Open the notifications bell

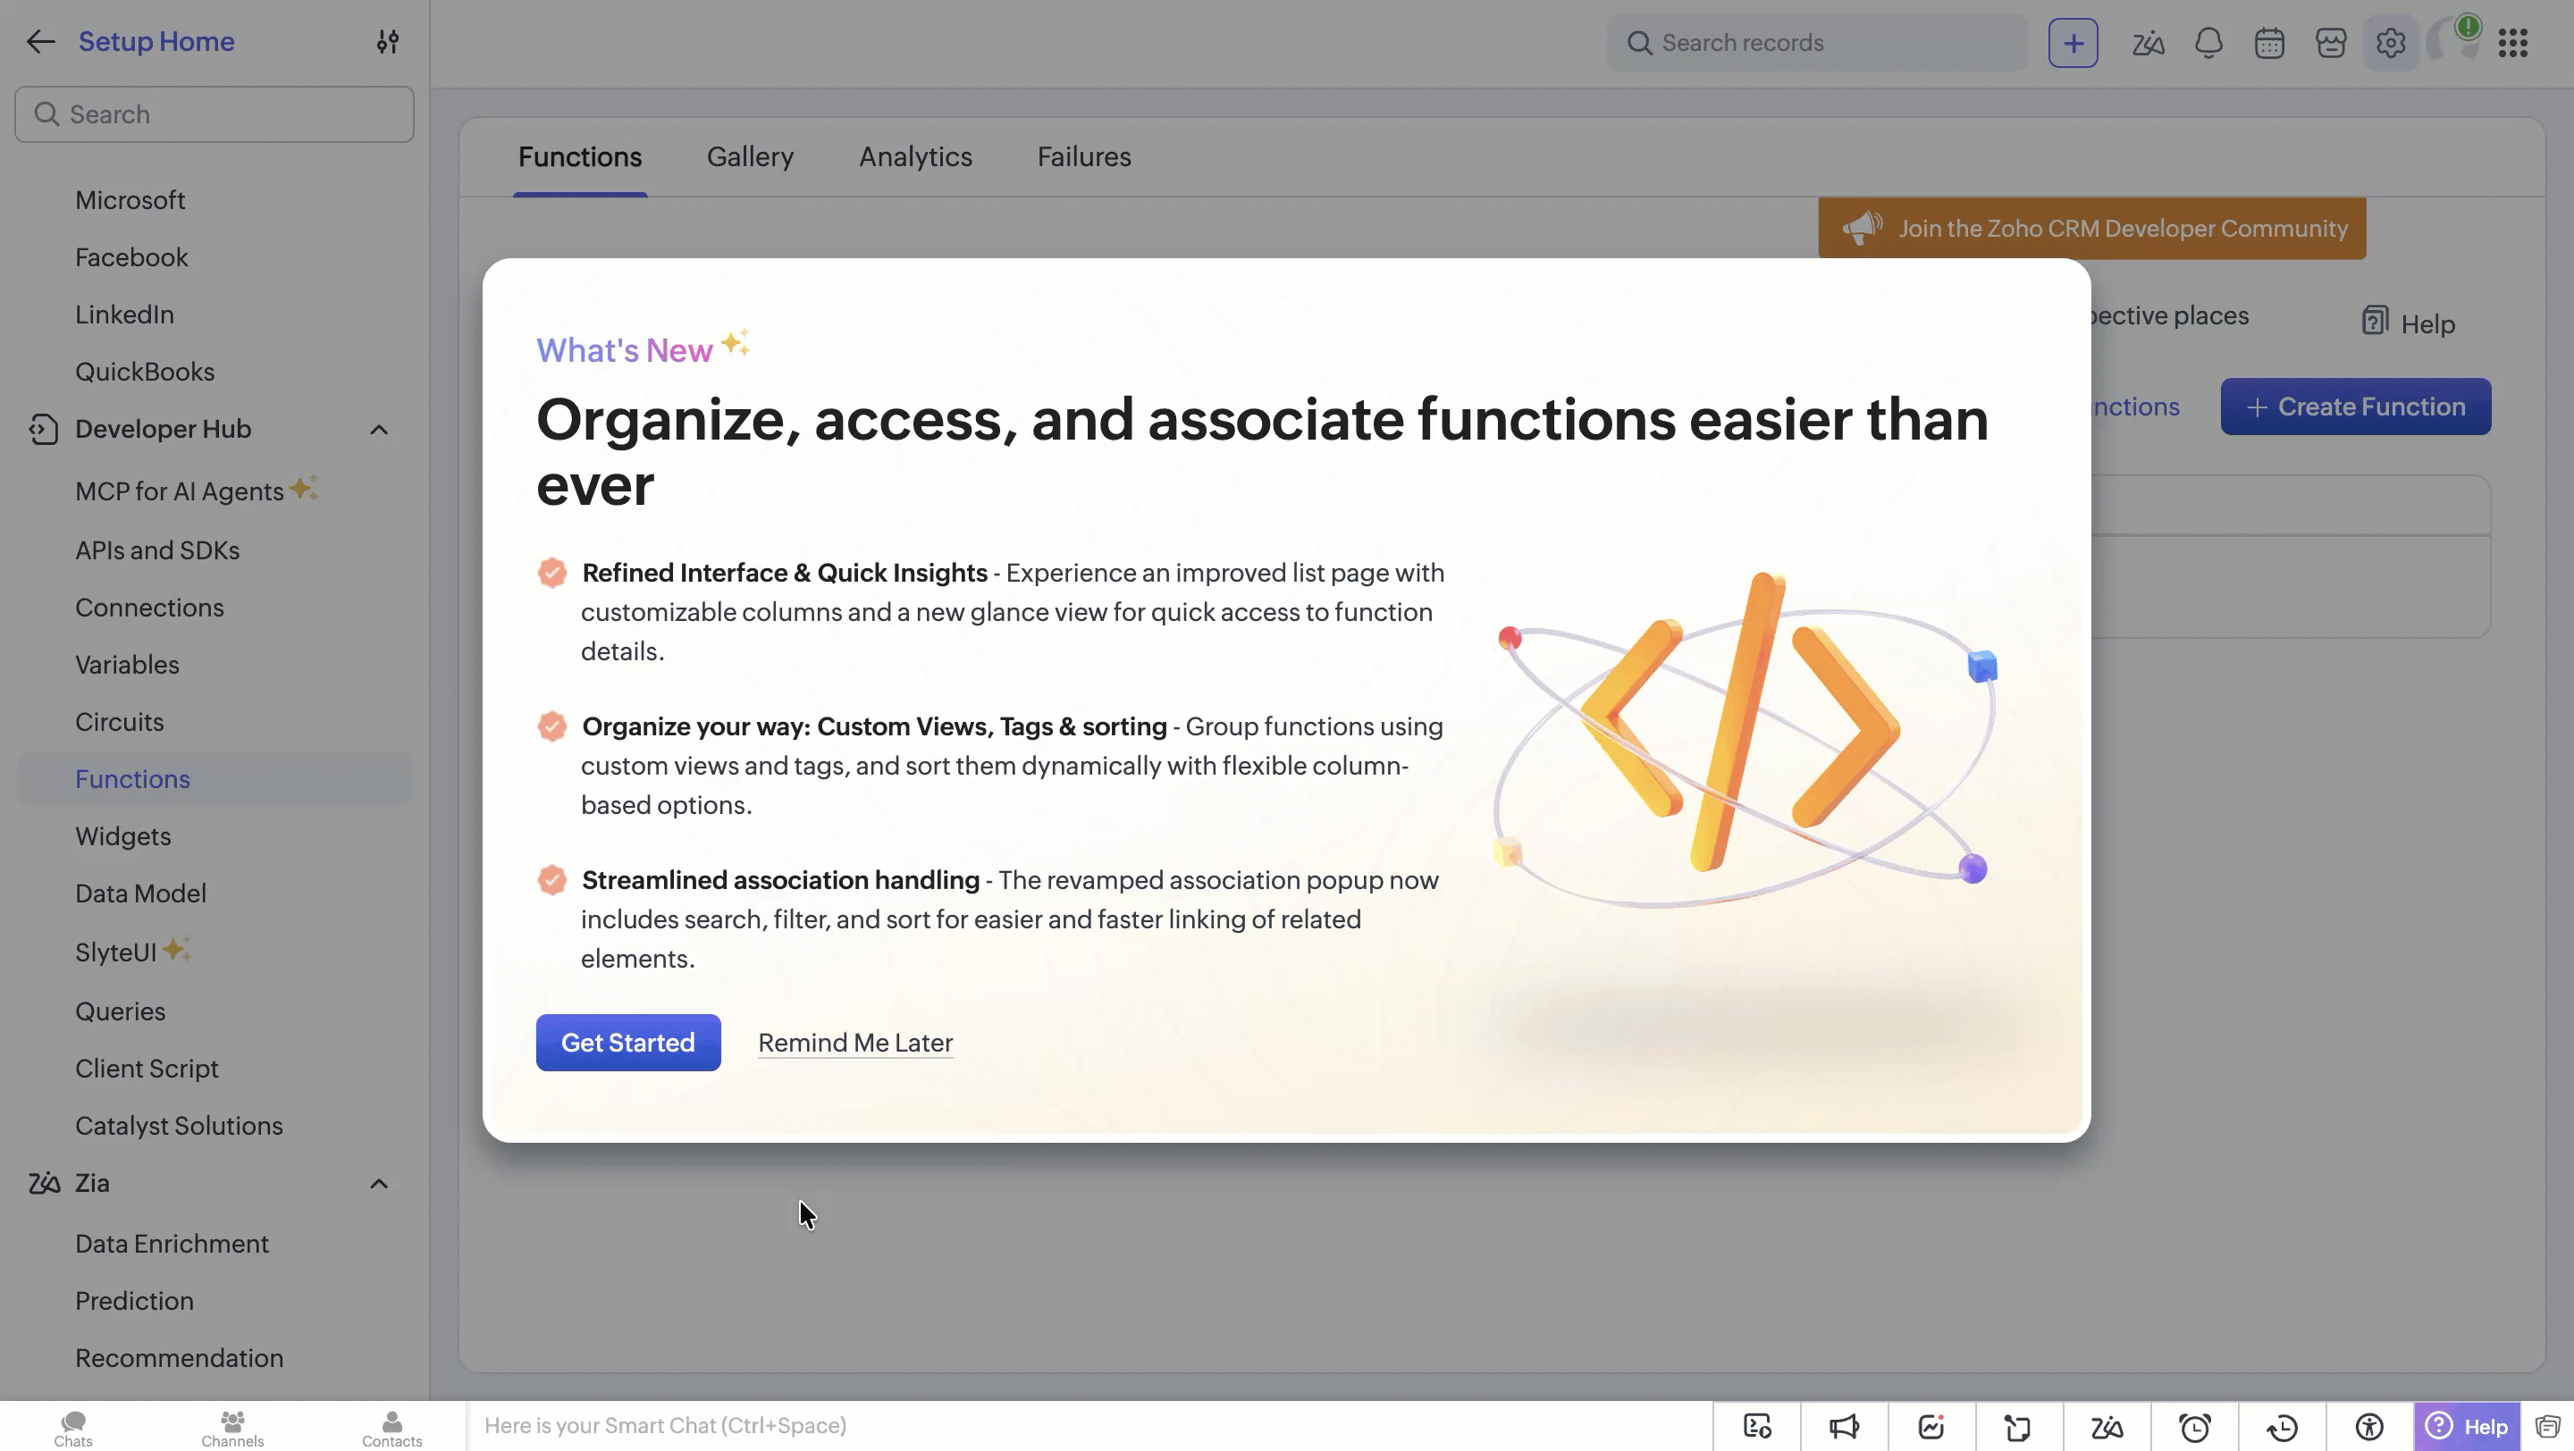click(x=2208, y=43)
